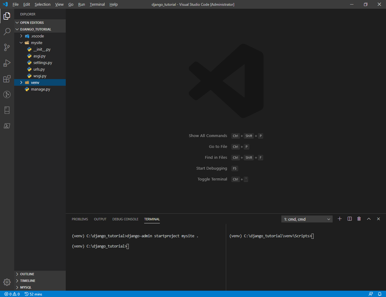Create a new terminal with plus icon
This screenshot has width=386, height=297.
[340, 219]
